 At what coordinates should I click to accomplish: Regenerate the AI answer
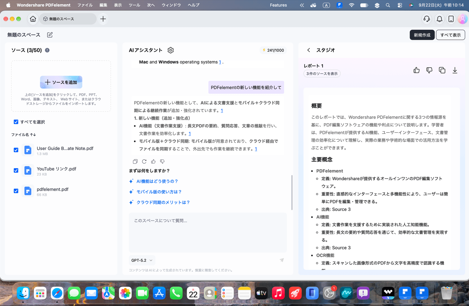click(144, 161)
